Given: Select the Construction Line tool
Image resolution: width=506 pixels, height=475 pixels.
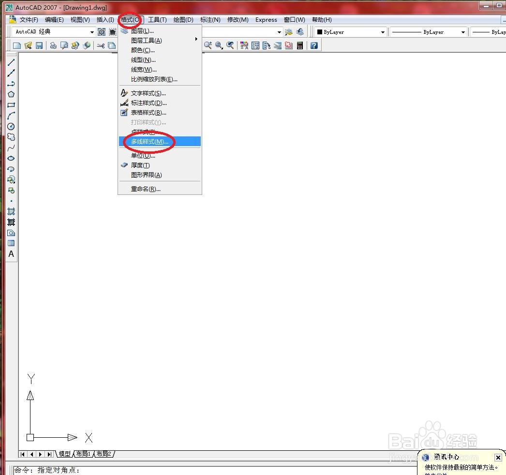Looking at the screenshot, I should pyautogui.click(x=11, y=73).
